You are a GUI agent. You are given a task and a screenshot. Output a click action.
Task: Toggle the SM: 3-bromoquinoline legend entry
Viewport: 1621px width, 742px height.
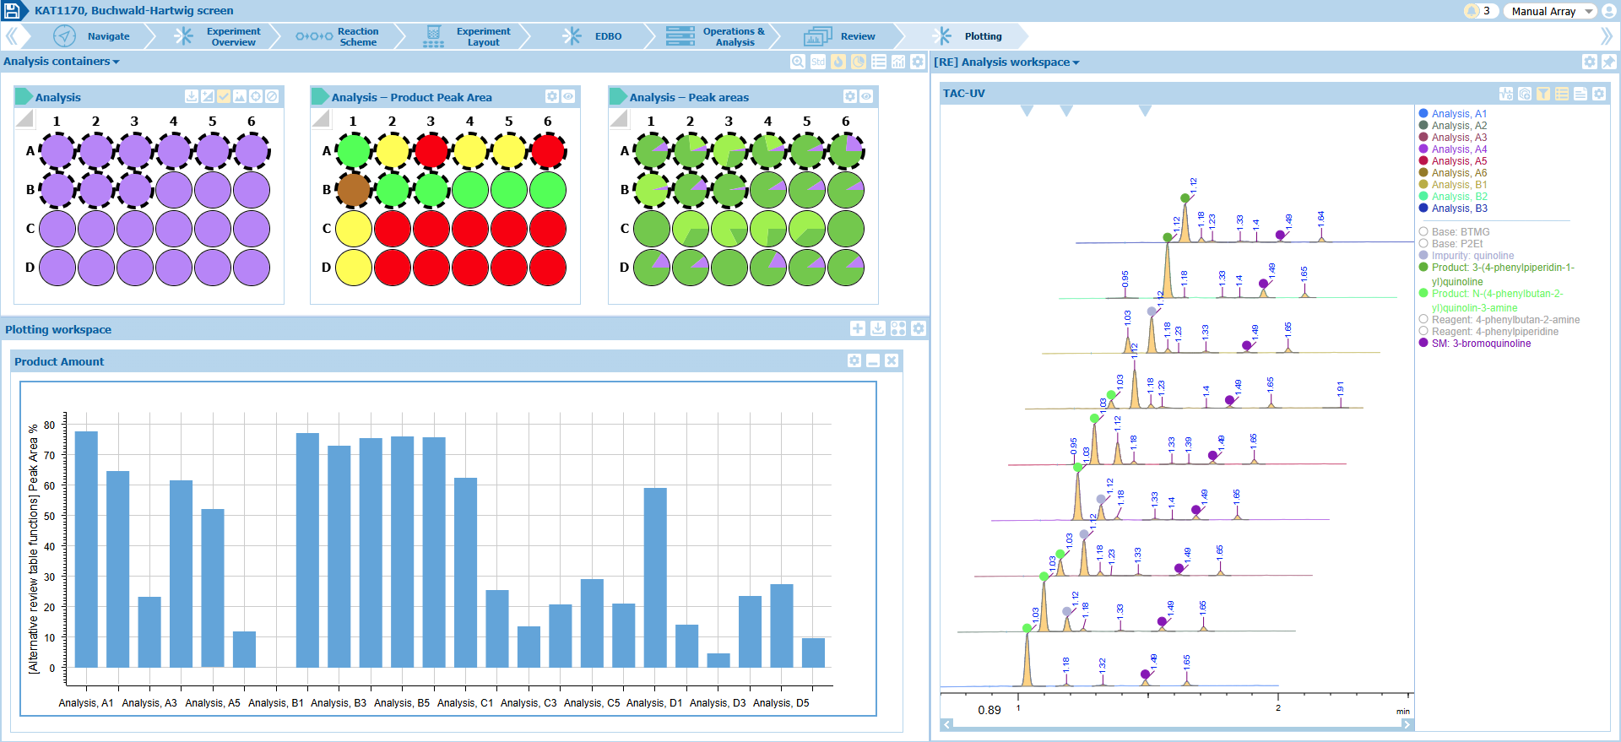[x=1481, y=344]
